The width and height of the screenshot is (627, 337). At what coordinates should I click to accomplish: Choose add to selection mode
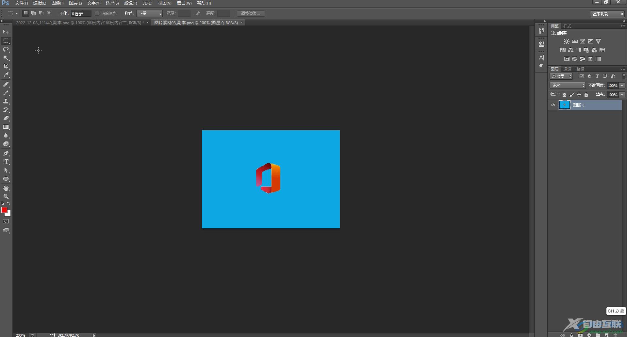coord(33,13)
